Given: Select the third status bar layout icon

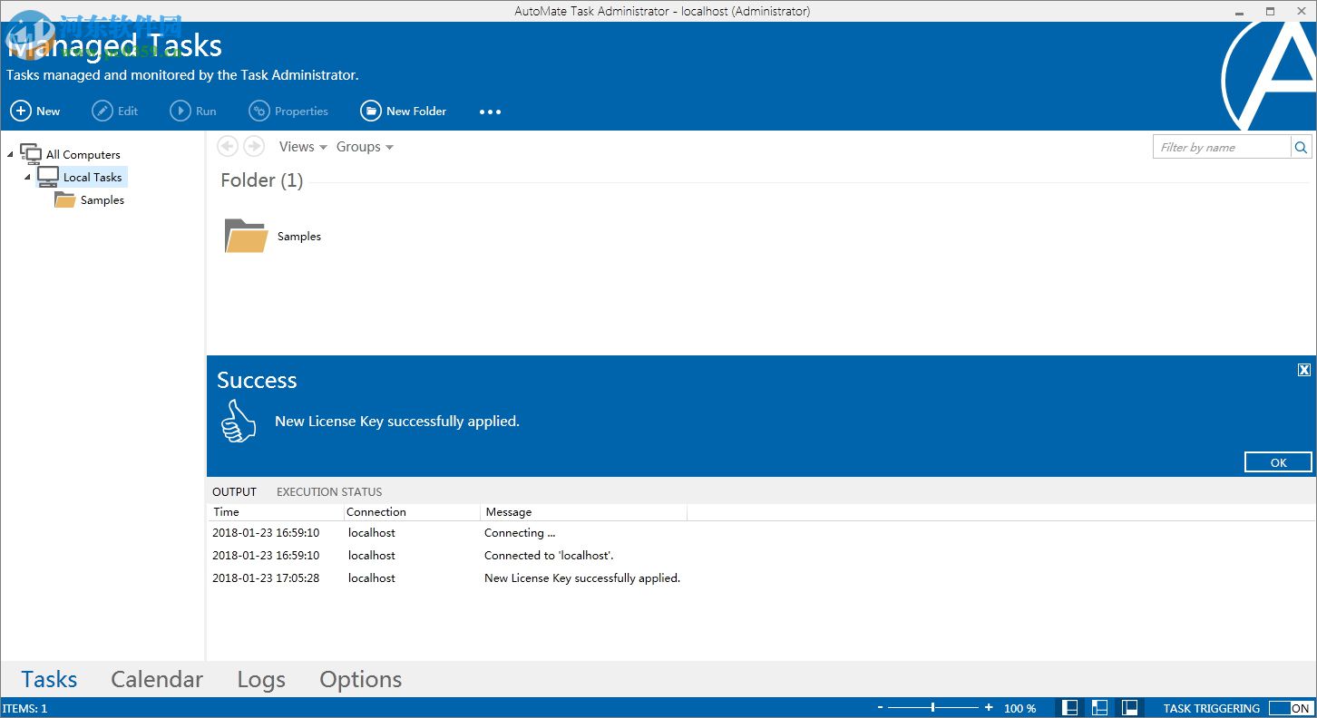Looking at the screenshot, I should click(x=1129, y=708).
